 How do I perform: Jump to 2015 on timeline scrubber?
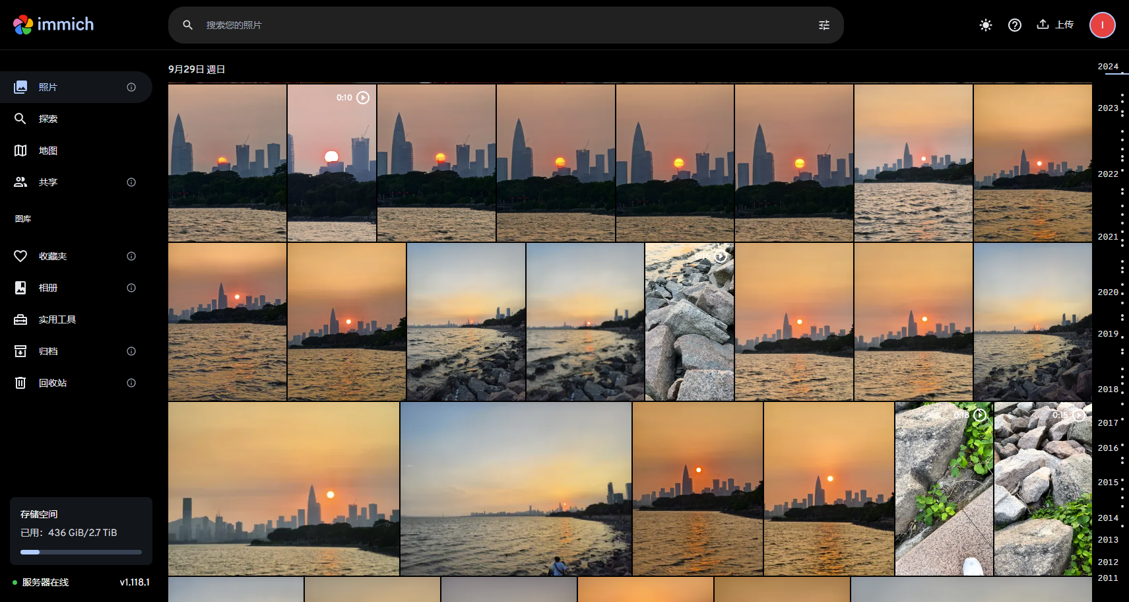pos(1108,483)
